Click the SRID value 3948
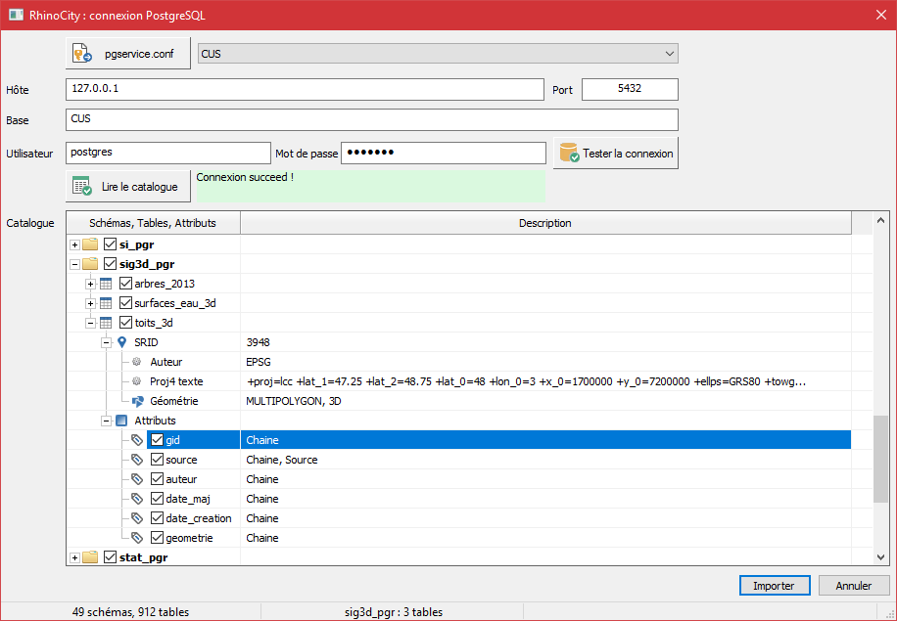This screenshot has width=897, height=621. coord(258,342)
